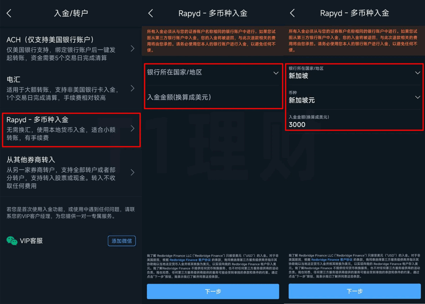This screenshot has height=304, width=425.
Task: Tap 下一步 on the middle screen
Action: 213,291
